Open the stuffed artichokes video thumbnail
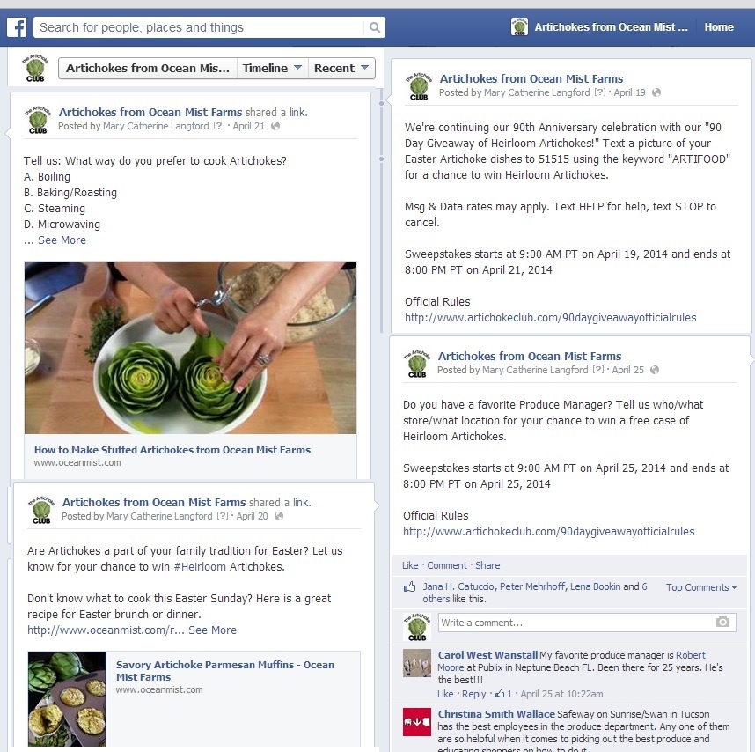Image resolution: width=755 pixels, height=752 pixels. (x=190, y=347)
